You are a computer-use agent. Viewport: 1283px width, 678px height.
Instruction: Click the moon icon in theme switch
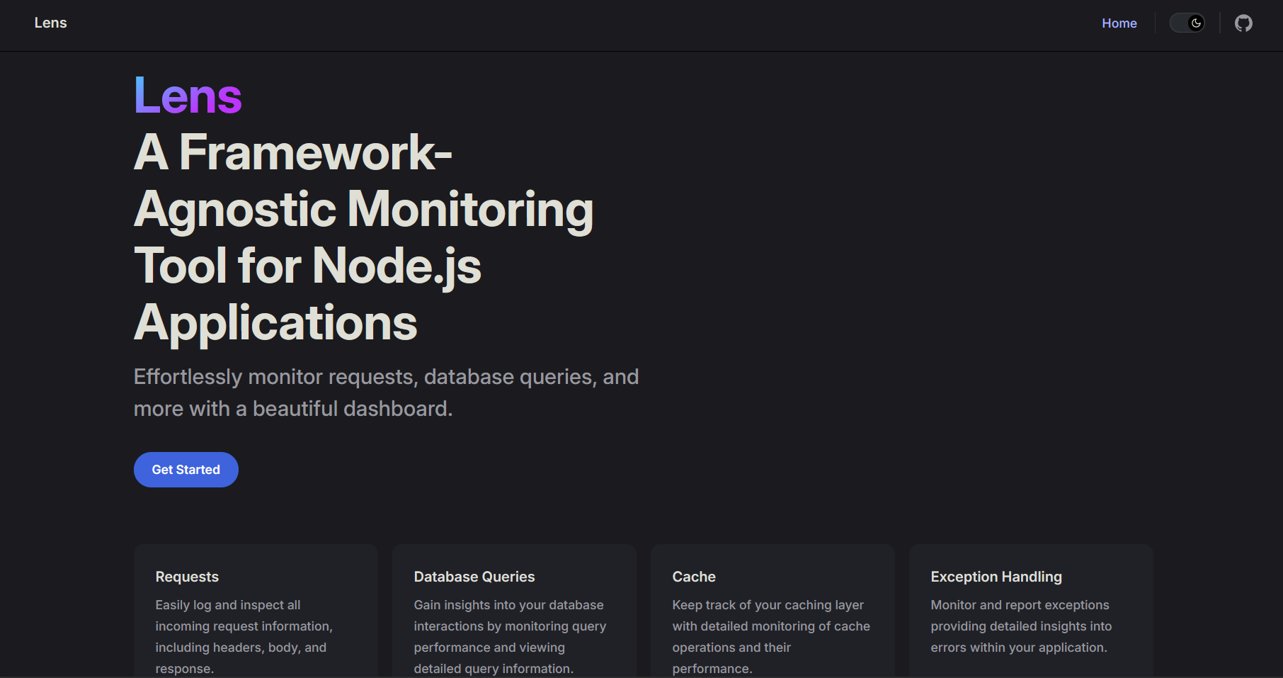(x=1196, y=23)
